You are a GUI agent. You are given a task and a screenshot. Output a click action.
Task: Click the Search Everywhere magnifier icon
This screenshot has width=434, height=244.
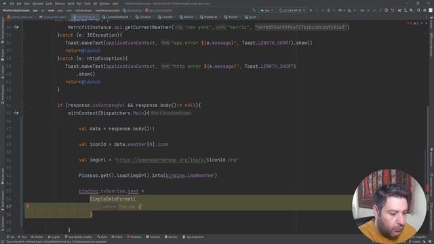pyautogui.click(x=418, y=10)
